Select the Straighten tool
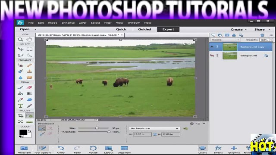Screen dimensions: 276x155 click(x=29, y=121)
